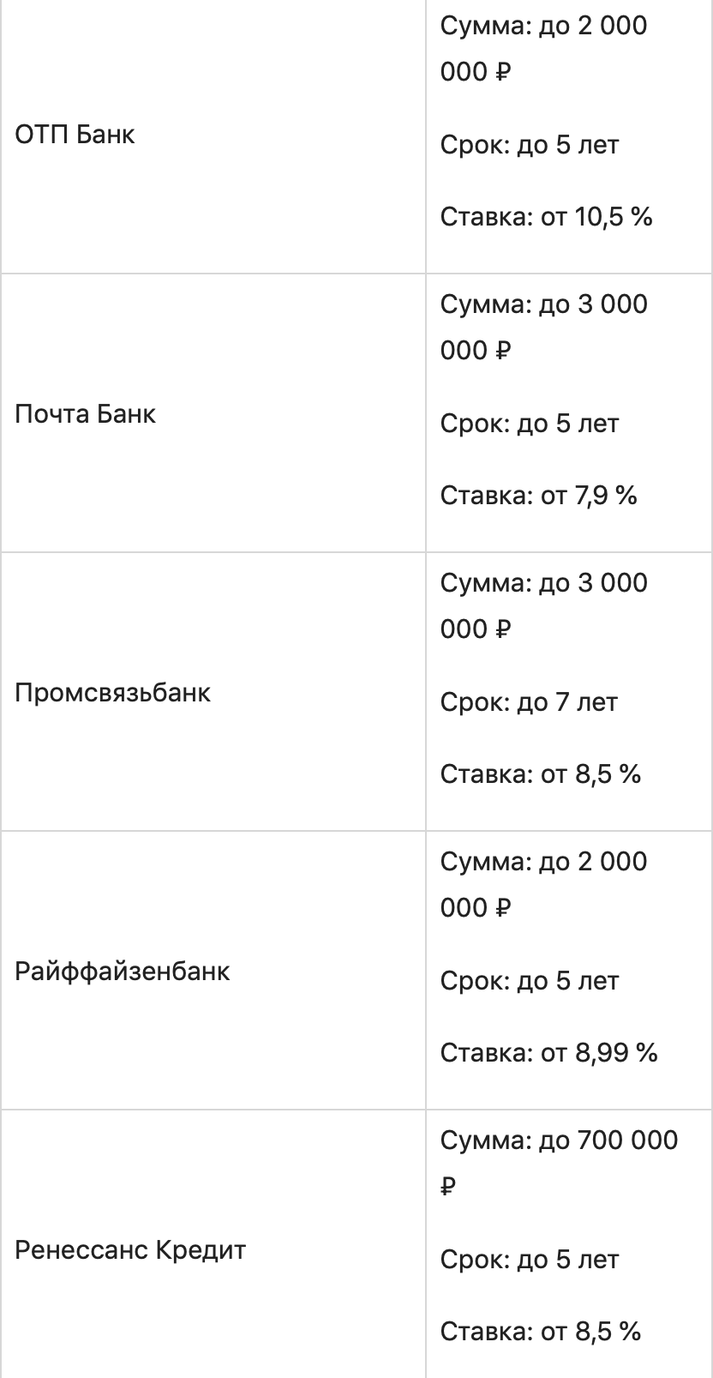
Task: Click the Райффайзенбанк loan sum line
Action: click(543, 863)
